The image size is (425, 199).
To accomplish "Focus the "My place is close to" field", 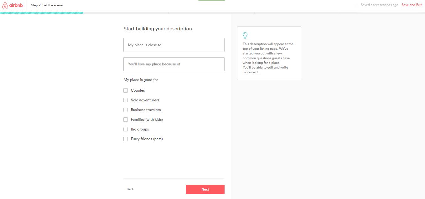I will 174,45.
